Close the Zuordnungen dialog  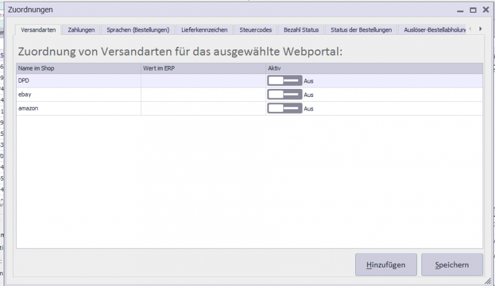pyautogui.click(x=485, y=10)
